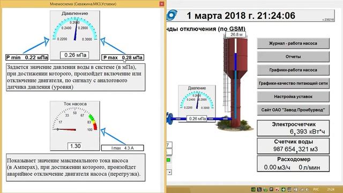Click the green shield tray icon
Screen dimensions: 343x193
(x=265, y=189)
